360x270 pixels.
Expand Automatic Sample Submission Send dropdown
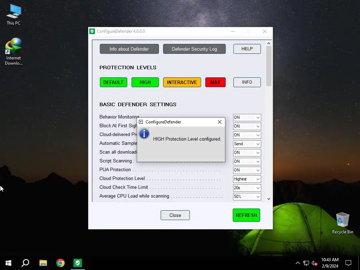tap(247, 144)
